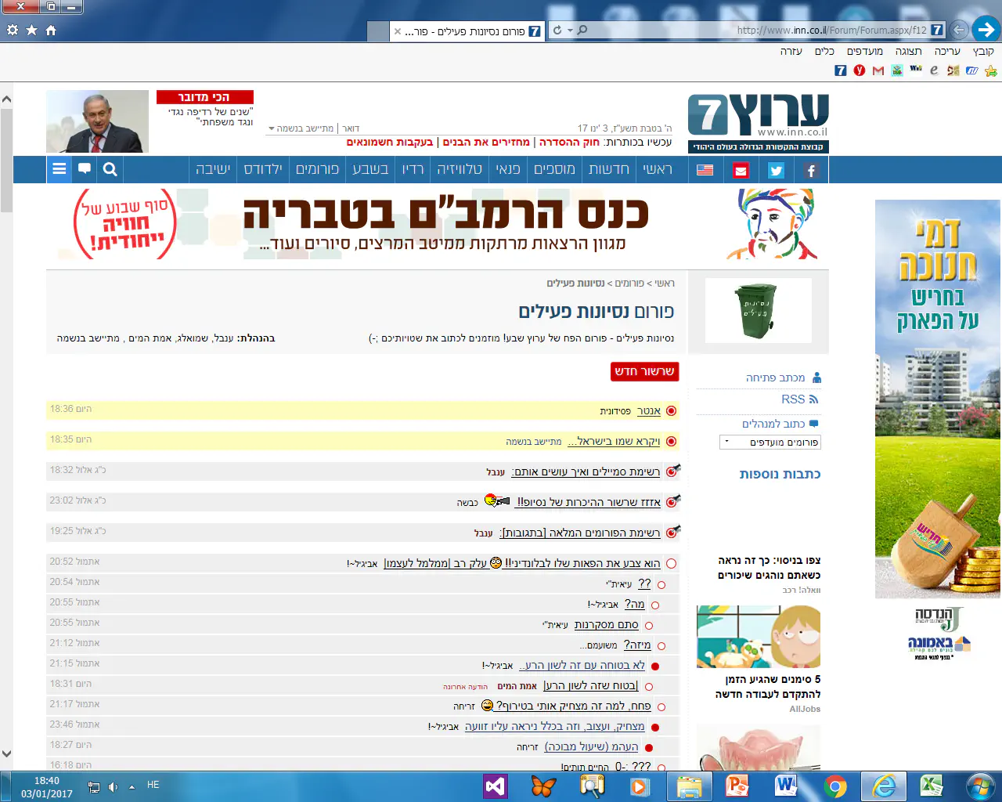This screenshot has width=1002, height=802.
Task: Refresh the page using the reload icon
Action: (x=557, y=30)
